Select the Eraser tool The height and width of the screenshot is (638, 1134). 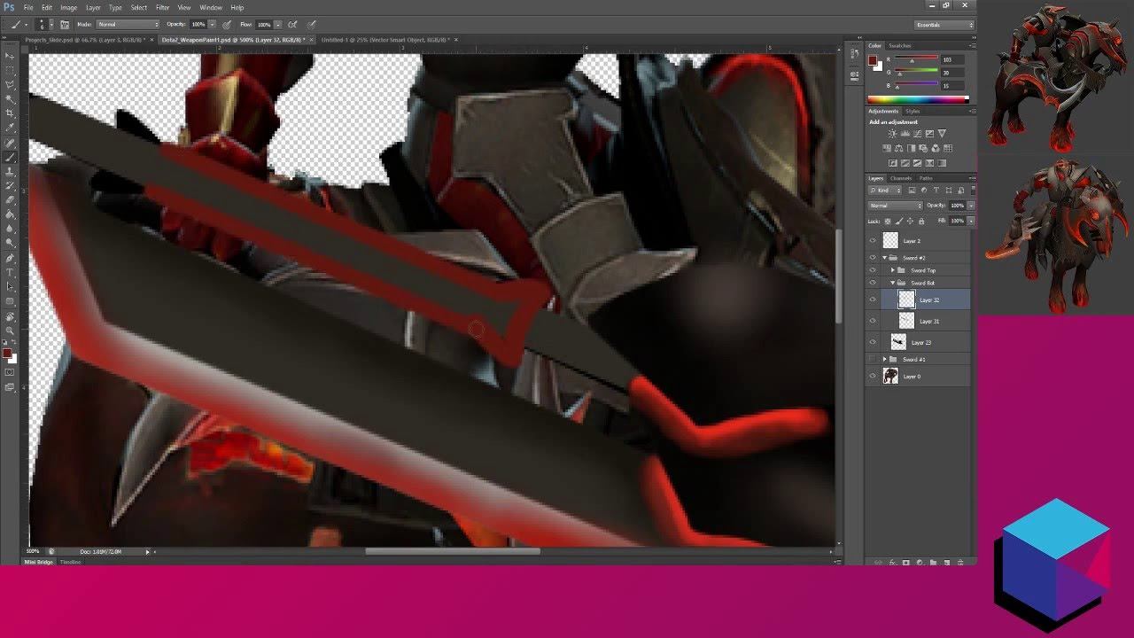[11, 200]
